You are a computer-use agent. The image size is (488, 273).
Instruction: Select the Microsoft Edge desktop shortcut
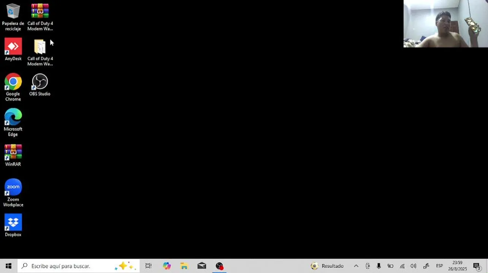point(13,123)
